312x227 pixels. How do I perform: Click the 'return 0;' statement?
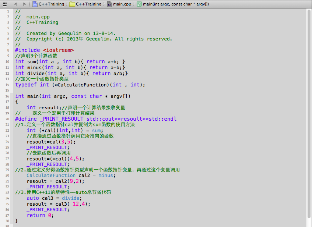(40, 215)
